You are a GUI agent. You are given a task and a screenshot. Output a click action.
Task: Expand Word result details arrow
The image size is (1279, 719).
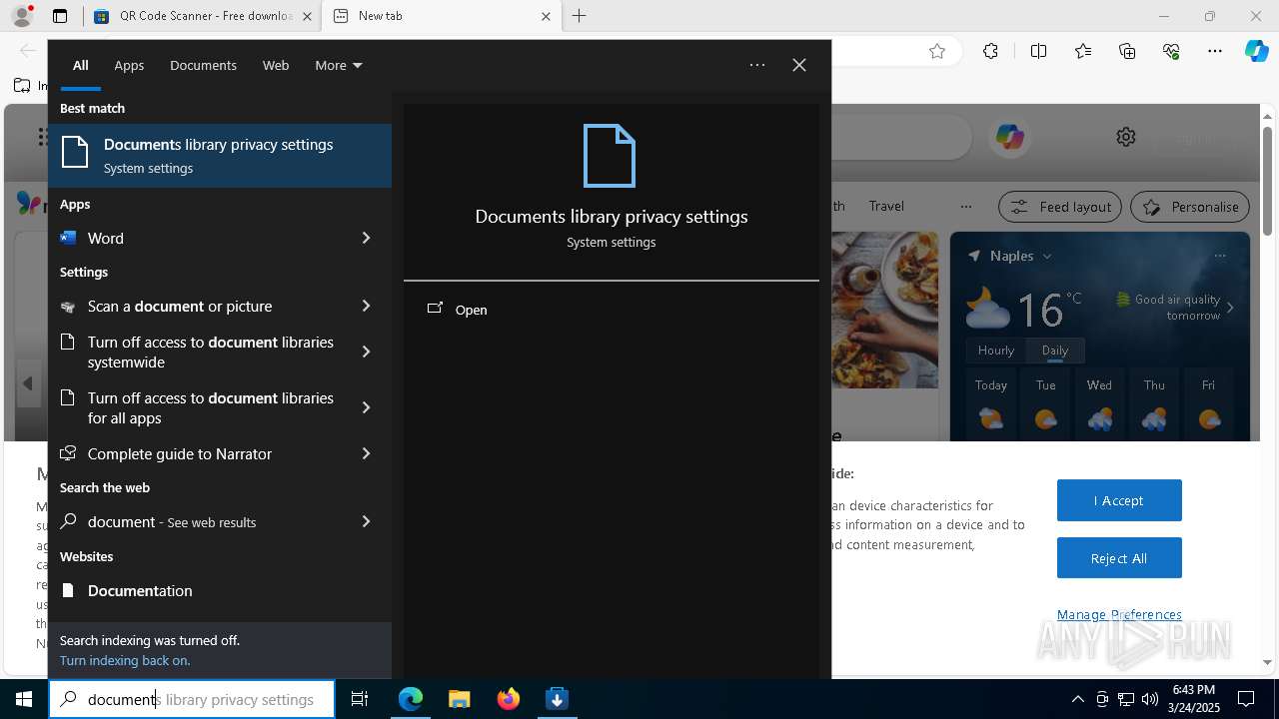[x=366, y=238]
